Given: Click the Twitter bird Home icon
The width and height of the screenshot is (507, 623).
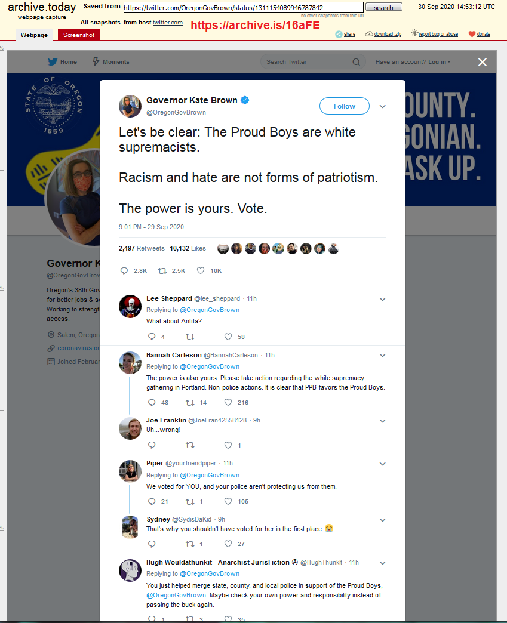Looking at the screenshot, I should coord(53,62).
